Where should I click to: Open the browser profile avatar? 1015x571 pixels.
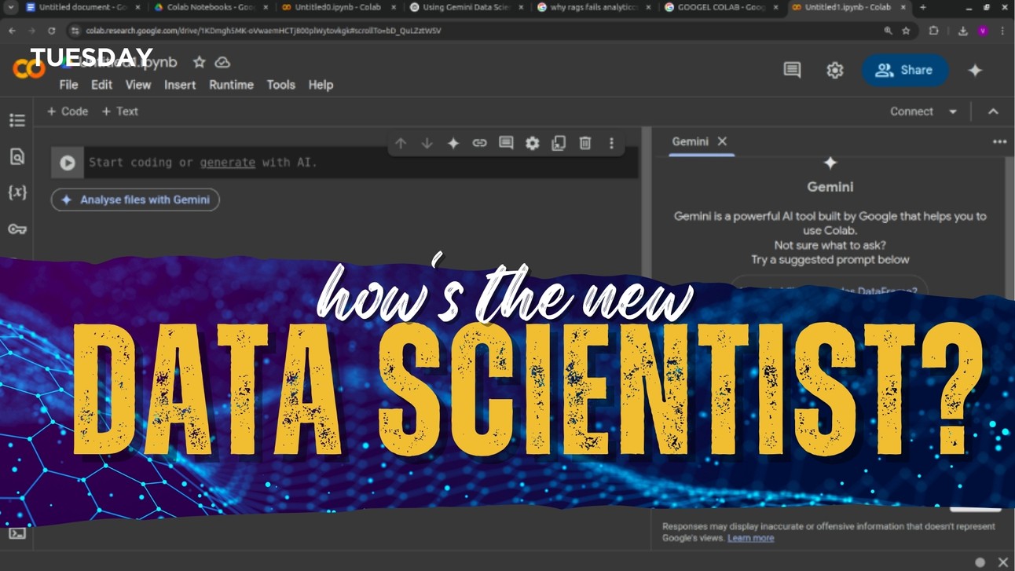983,31
